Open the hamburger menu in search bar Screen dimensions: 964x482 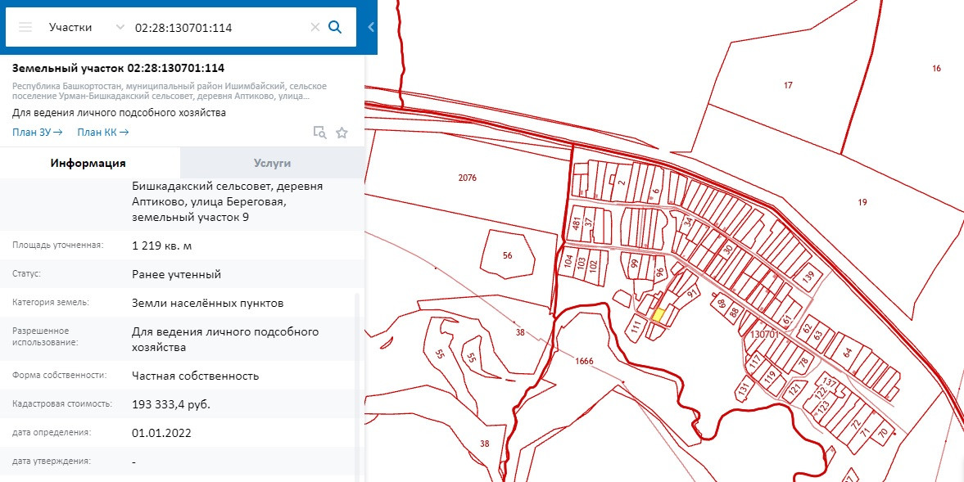coord(25,27)
